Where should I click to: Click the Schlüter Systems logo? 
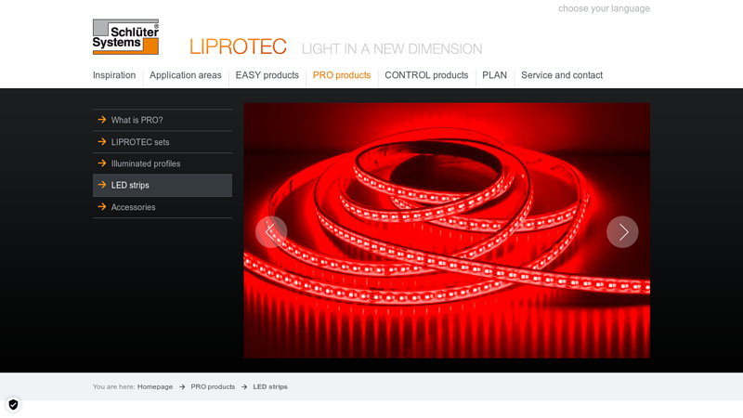125,37
